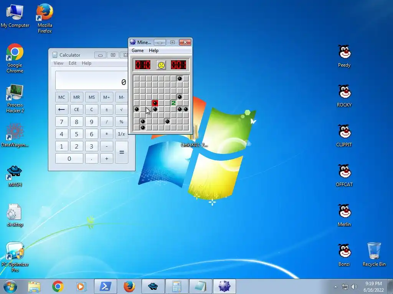Select the desktop file icon

[15, 215]
